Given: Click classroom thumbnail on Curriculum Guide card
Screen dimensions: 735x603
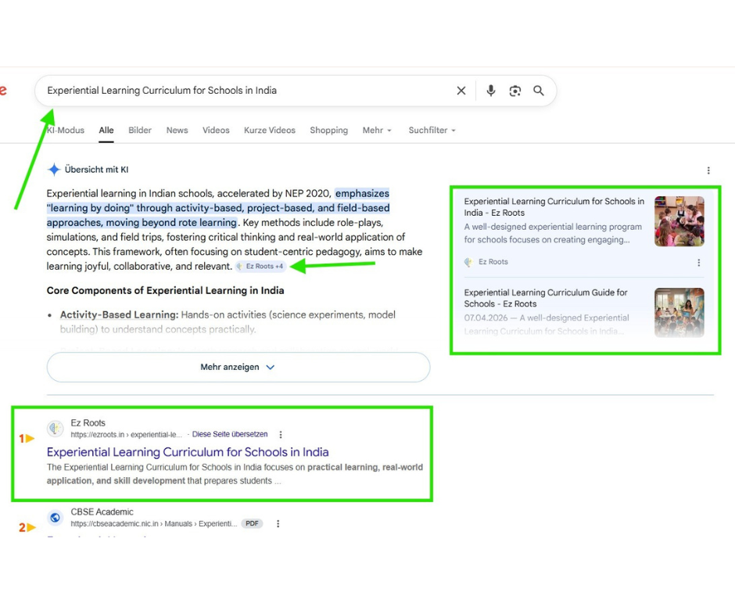Looking at the screenshot, I should [x=679, y=312].
